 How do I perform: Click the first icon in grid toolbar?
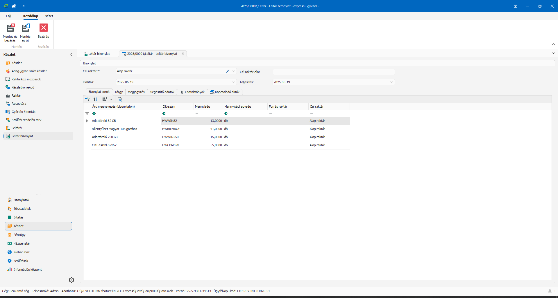87,99
